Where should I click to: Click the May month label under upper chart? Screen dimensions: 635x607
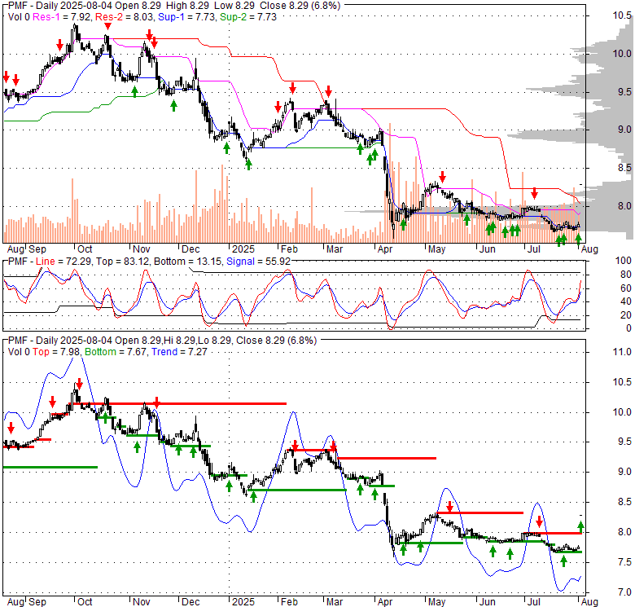click(x=436, y=249)
